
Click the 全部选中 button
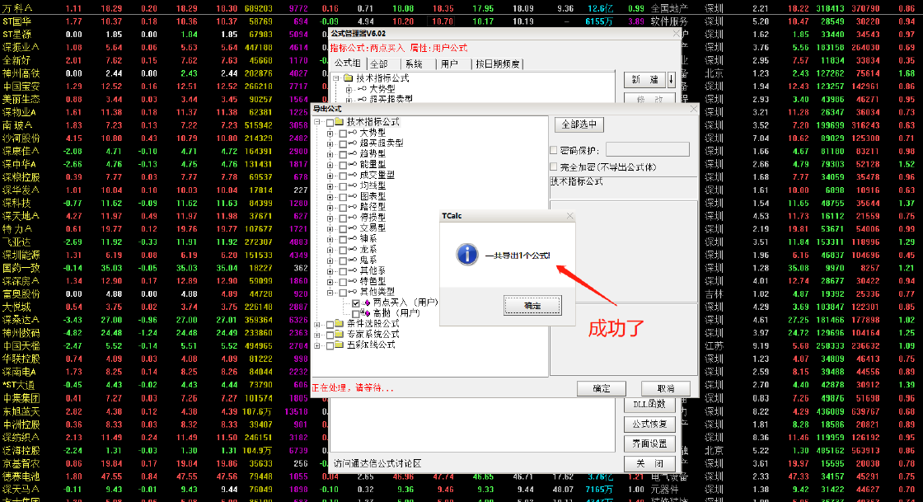(579, 124)
